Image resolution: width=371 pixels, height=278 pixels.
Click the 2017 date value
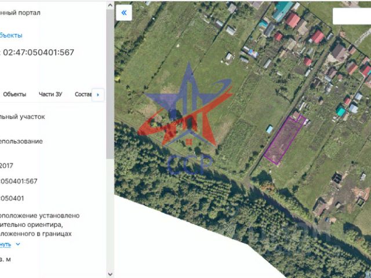click(x=6, y=166)
